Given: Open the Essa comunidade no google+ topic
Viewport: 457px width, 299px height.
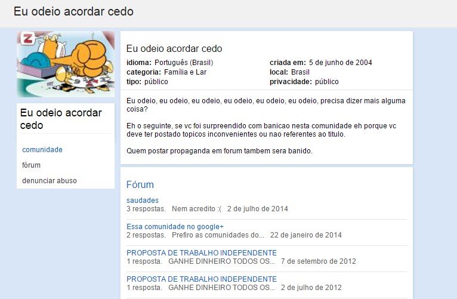Looking at the screenshot, I should [175, 227].
